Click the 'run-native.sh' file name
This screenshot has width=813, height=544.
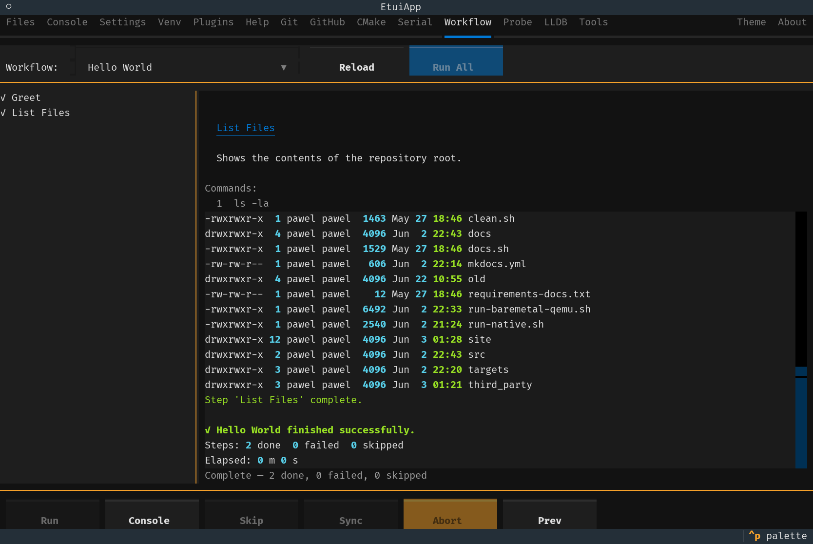(506, 324)
